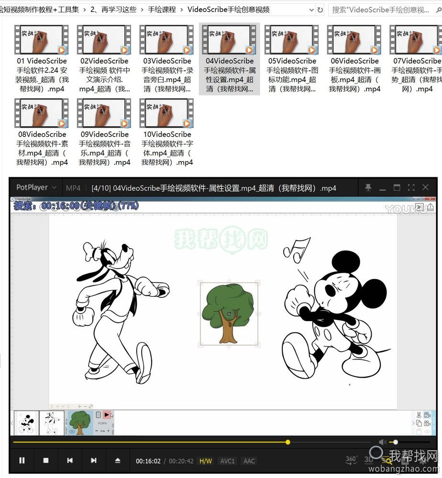This screenshot has width=442, height=478.
Task: Toggle PotPlayer fullscreen mode
Action: pos(411,187)
